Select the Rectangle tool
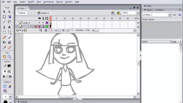Screen dimensions: 183x103 click(x=9, y=32)
